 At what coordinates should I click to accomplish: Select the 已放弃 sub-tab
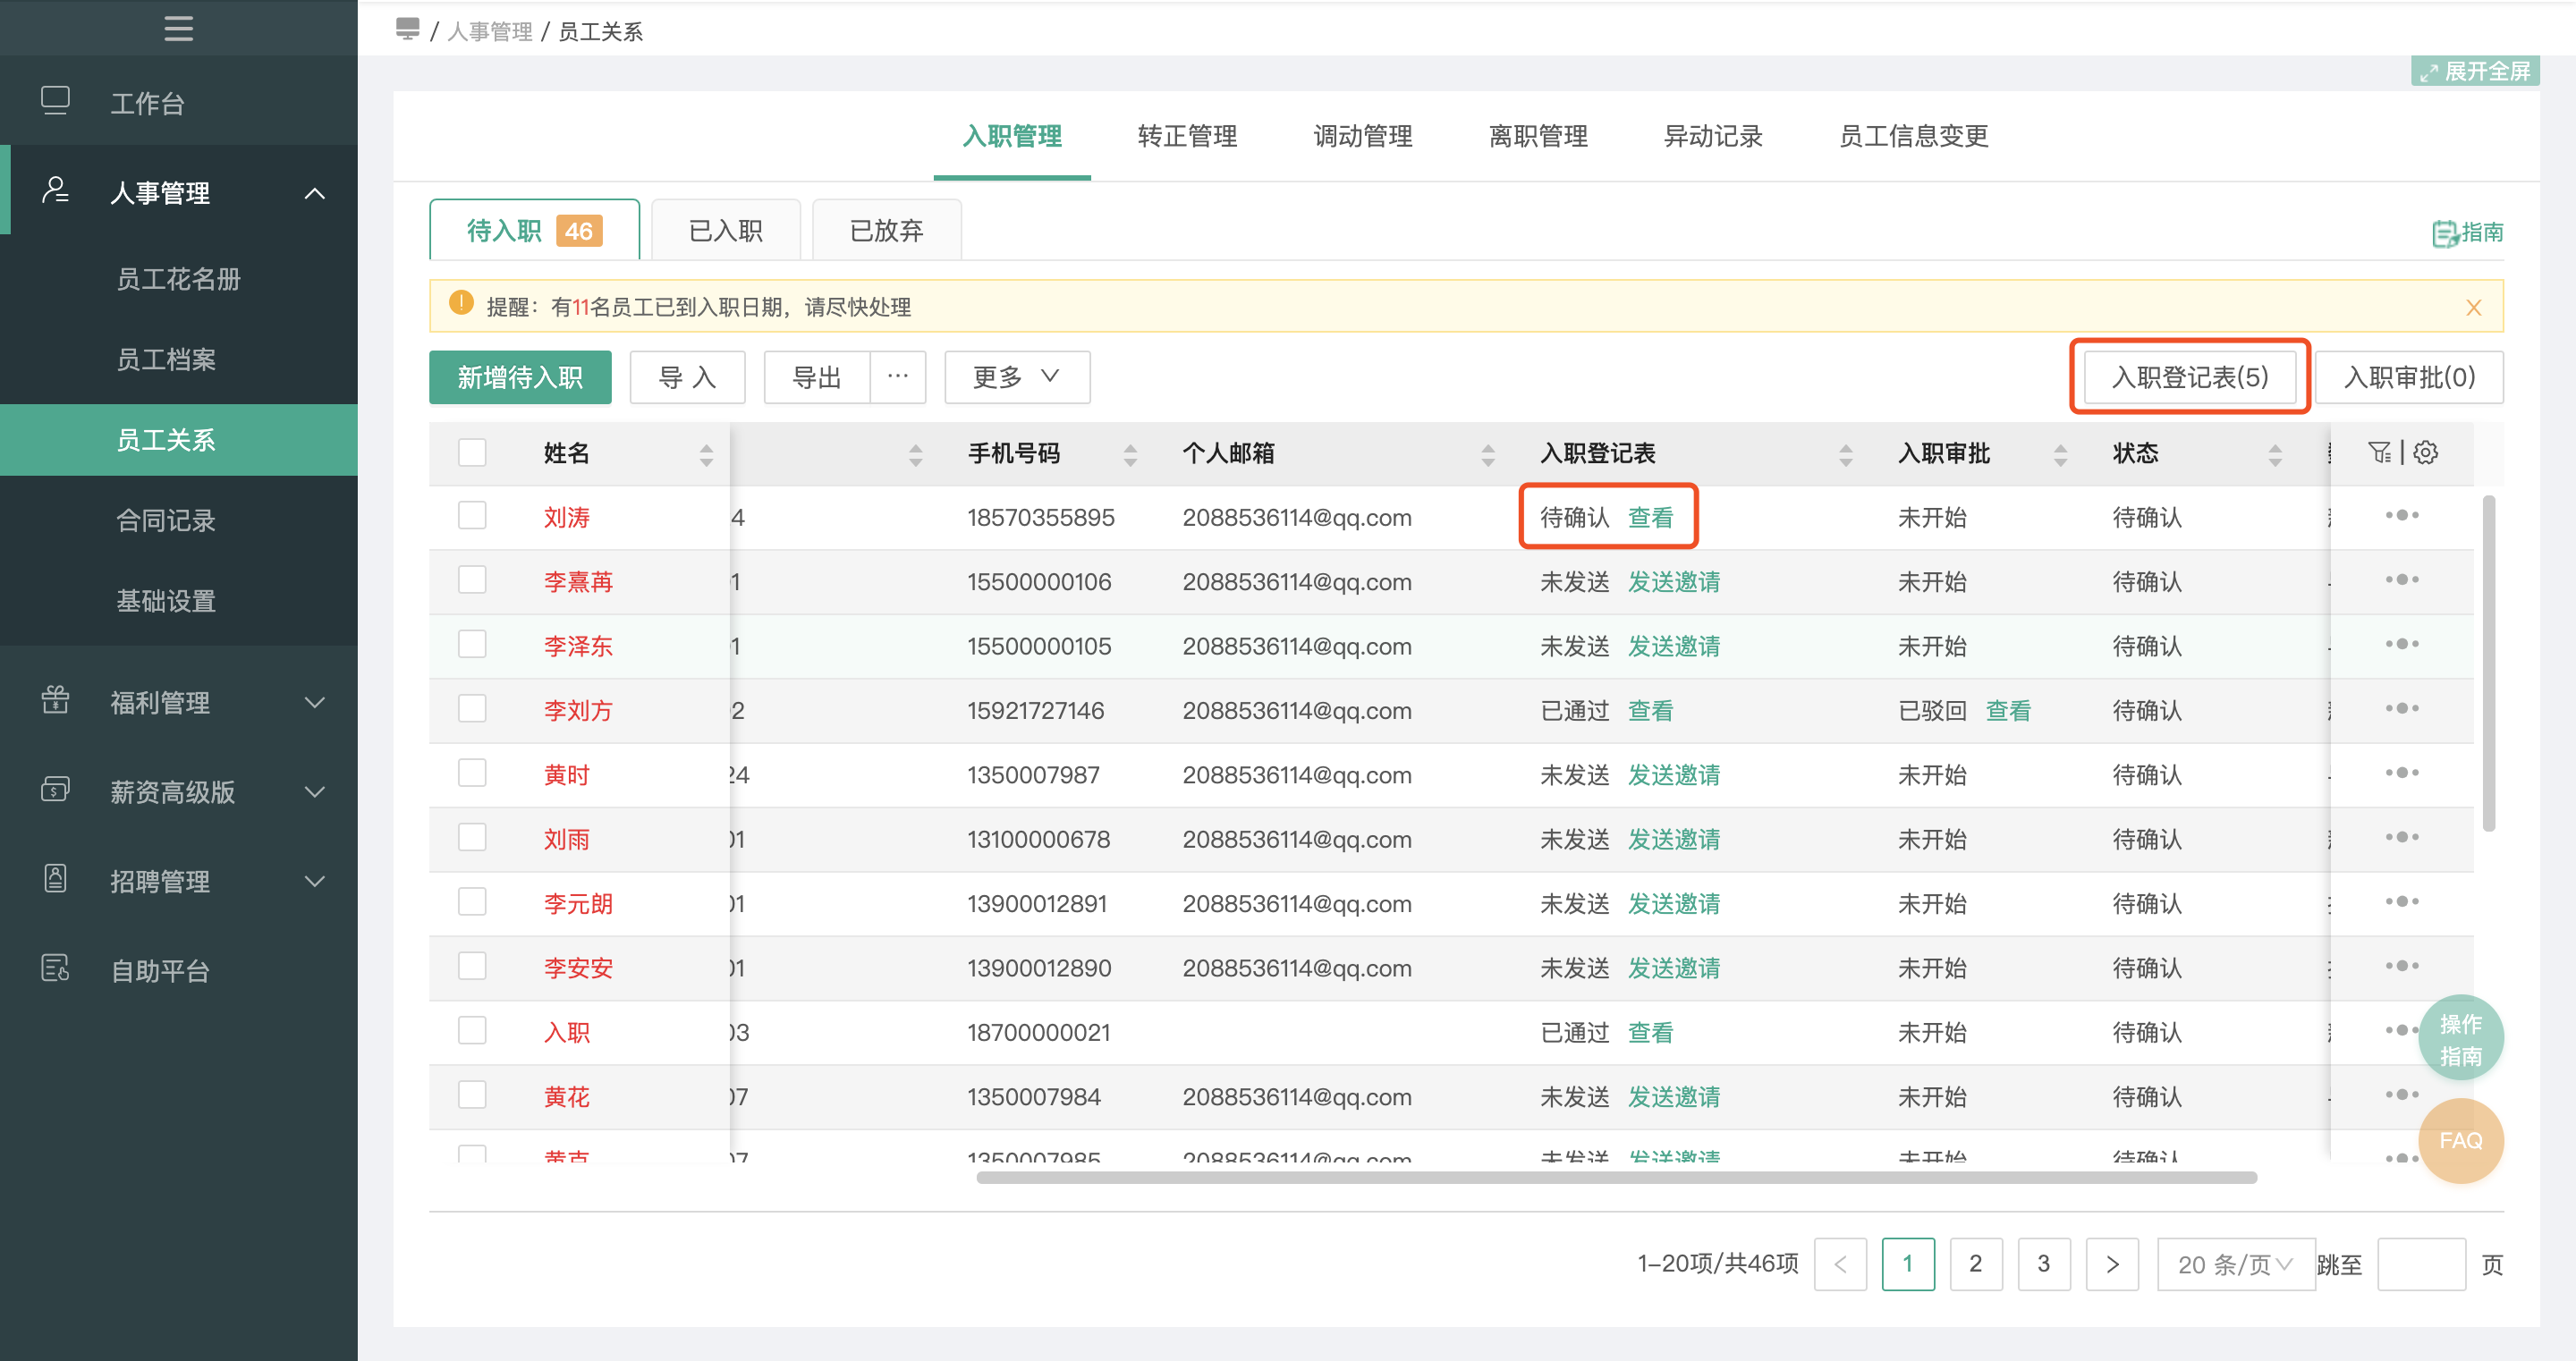click(886, 230)
